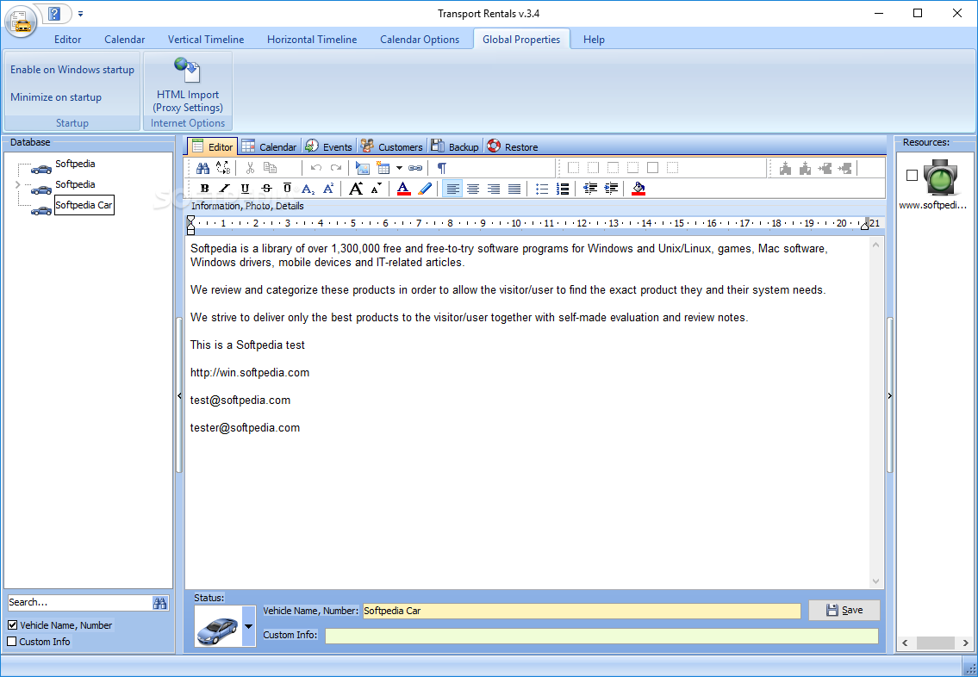
Task: Toggle Vehicle Name, Number checkbox
Action: tap(12, 624)
